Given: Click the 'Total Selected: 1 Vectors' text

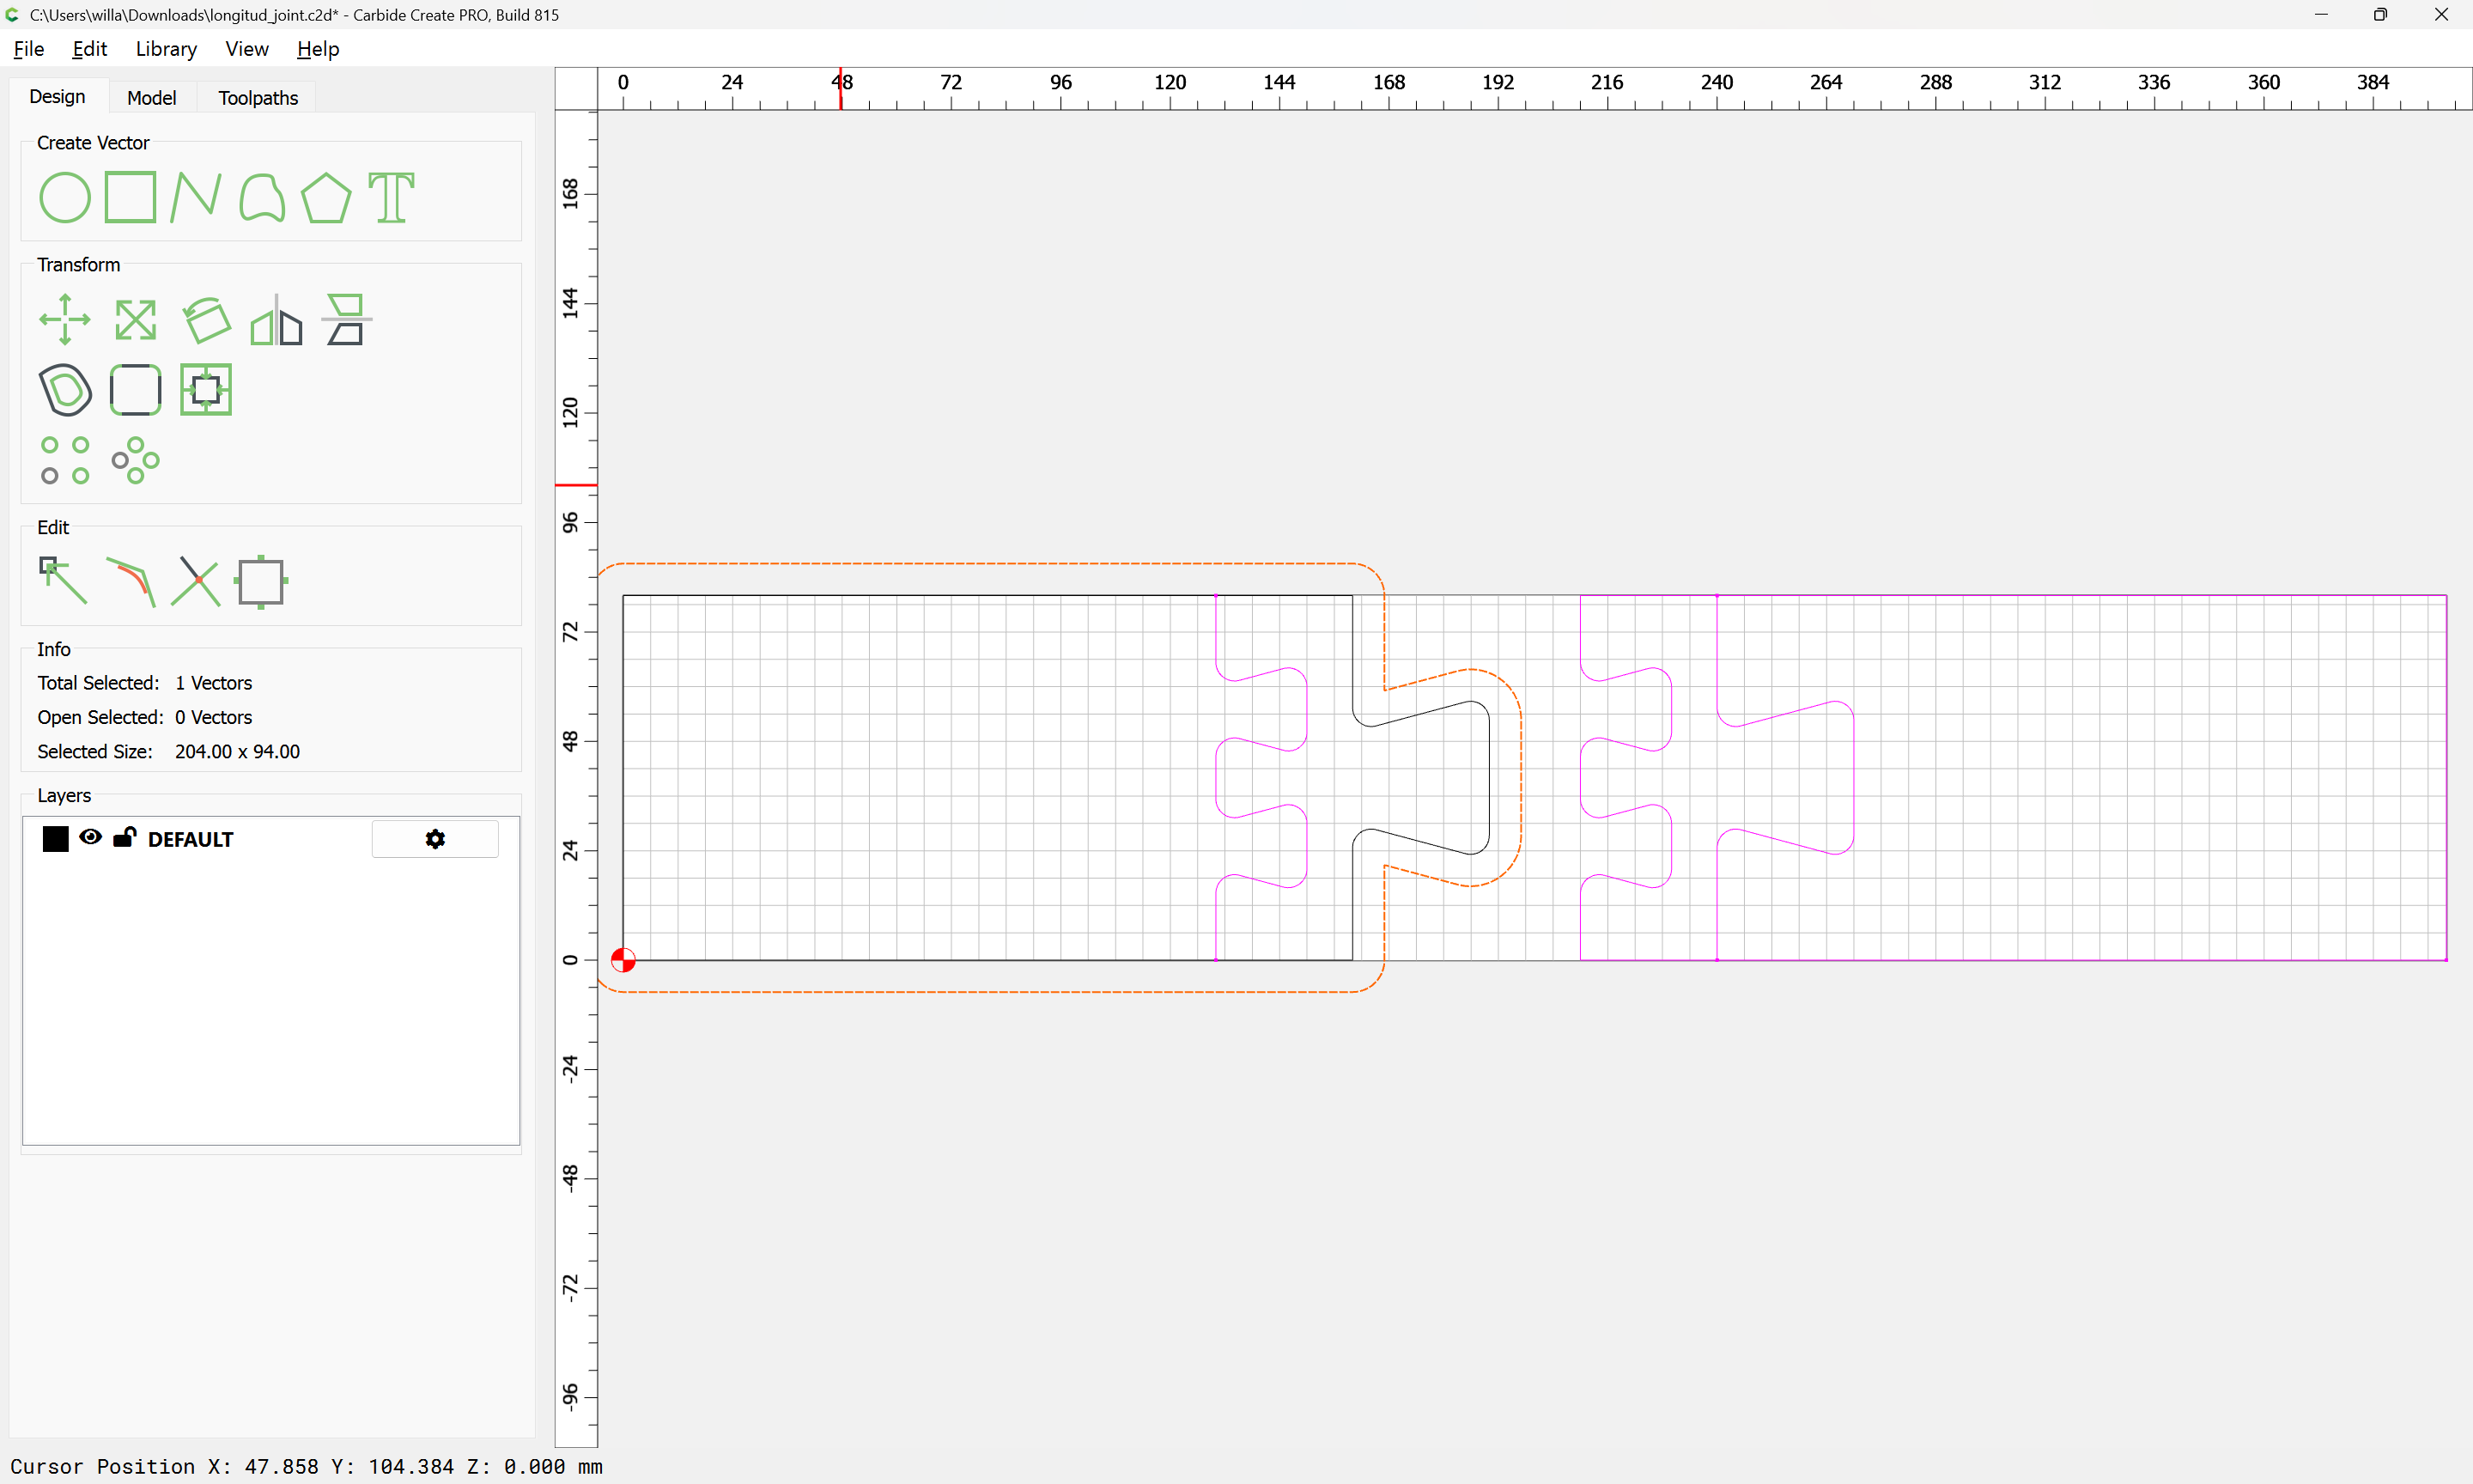Looking at the screenshot, I should pos(145,683).
